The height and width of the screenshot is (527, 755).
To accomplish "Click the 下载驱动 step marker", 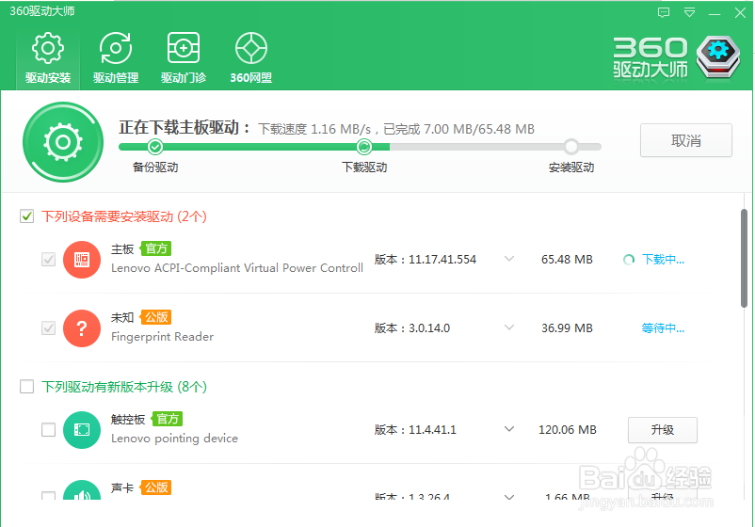I will coord(364,147).
